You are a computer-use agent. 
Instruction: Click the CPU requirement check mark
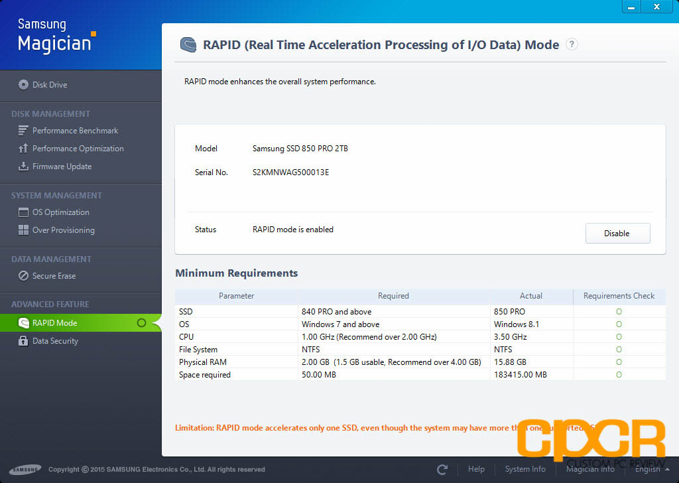click(619, 336)
